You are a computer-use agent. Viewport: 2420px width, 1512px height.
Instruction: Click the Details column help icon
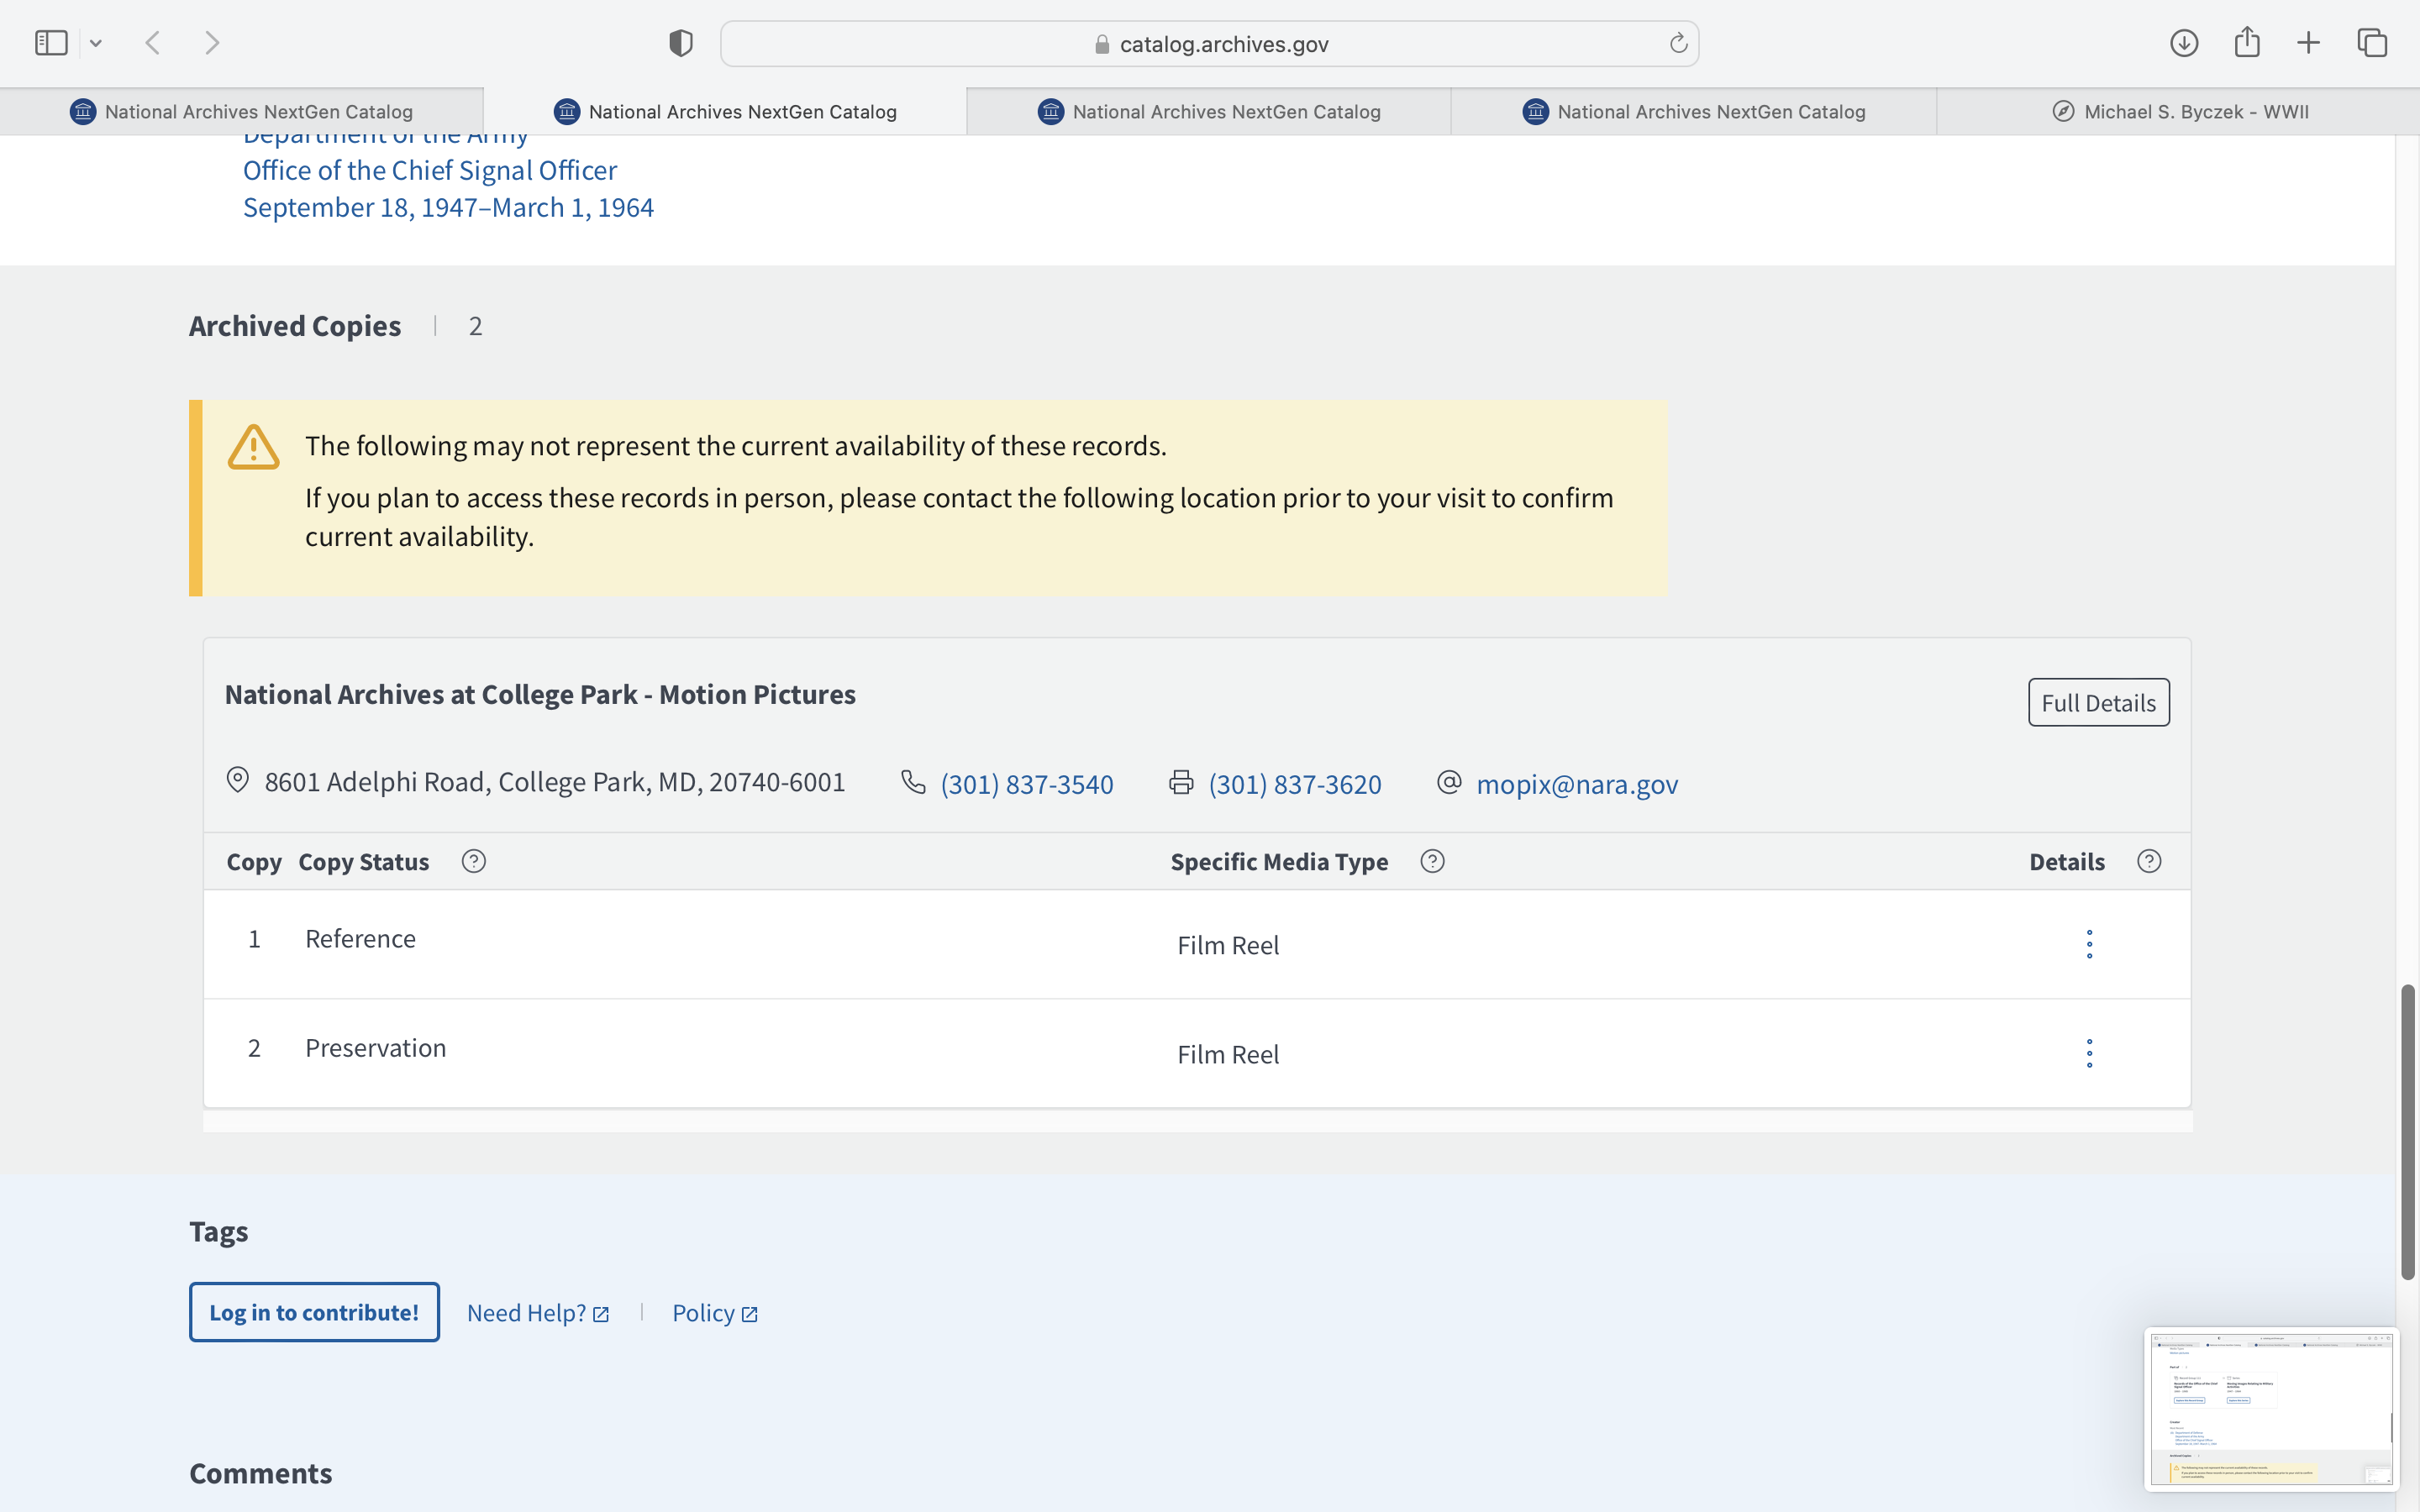(2149, 861)
